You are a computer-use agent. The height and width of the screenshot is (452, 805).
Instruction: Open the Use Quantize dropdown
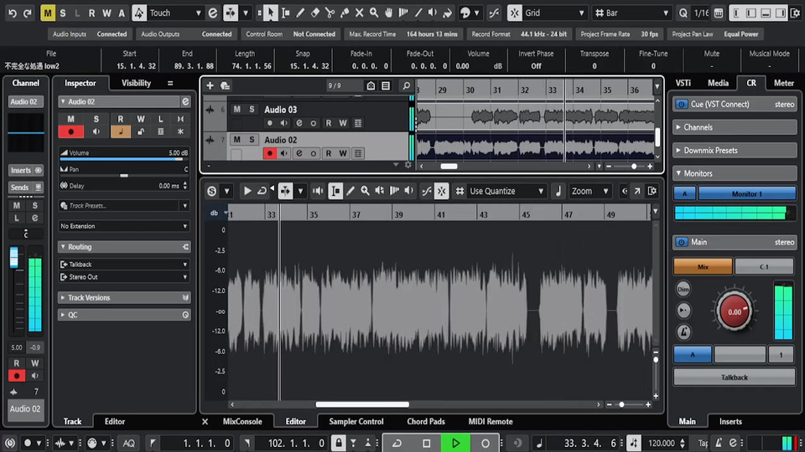click(506, 191)
